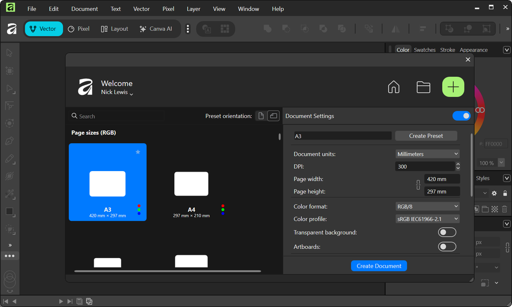Screen dimensions: 512x307
Task: Open the Help menu
Action: point(278,9)
